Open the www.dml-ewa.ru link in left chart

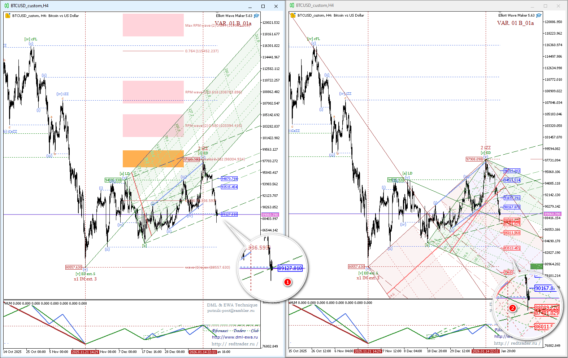tap(235, 337)
